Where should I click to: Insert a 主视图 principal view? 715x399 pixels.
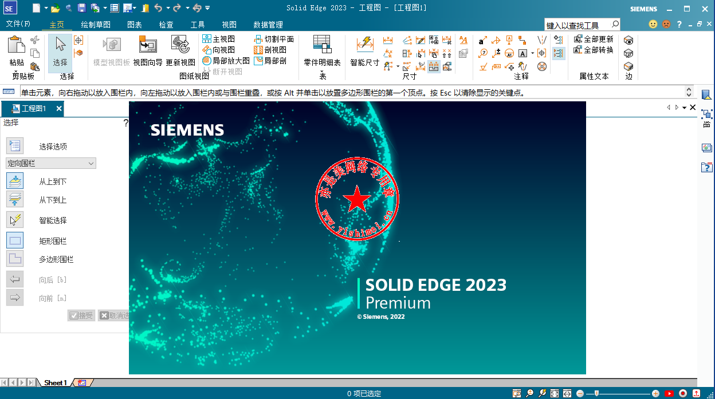coord(218,39)
